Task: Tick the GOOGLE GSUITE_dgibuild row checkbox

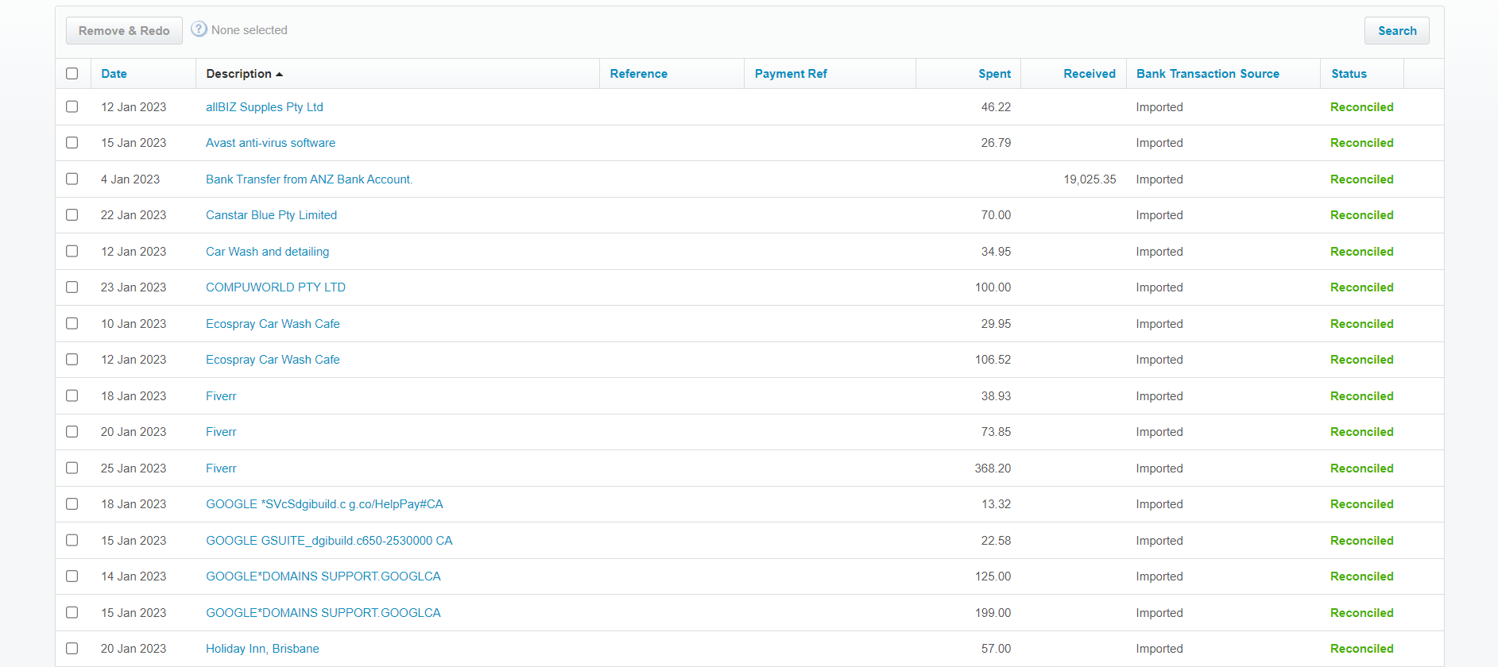Action: click(x=72, y=540)
